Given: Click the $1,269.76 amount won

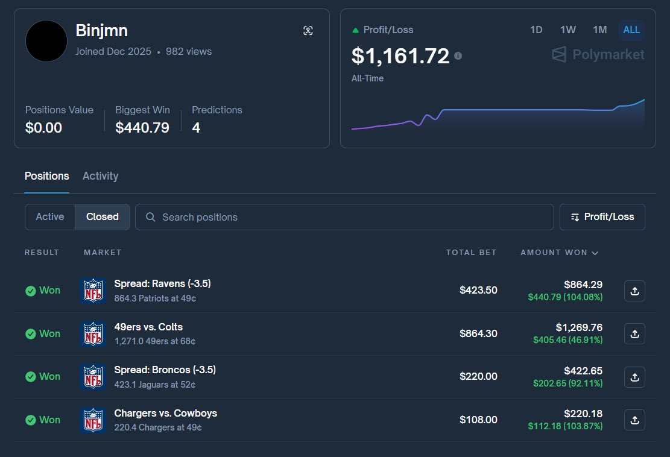Looking at the screenshot, I should pos(579,327).
